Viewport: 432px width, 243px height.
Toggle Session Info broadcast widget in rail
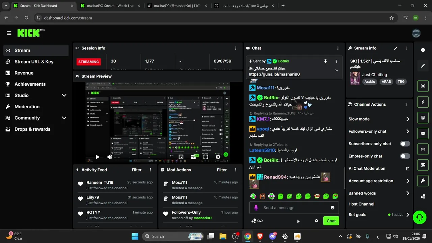[423, 149]
